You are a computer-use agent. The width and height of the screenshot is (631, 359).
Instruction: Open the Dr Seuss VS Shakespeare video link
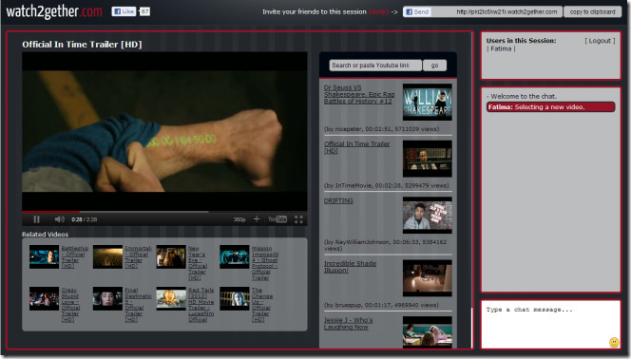coord(359,94)
